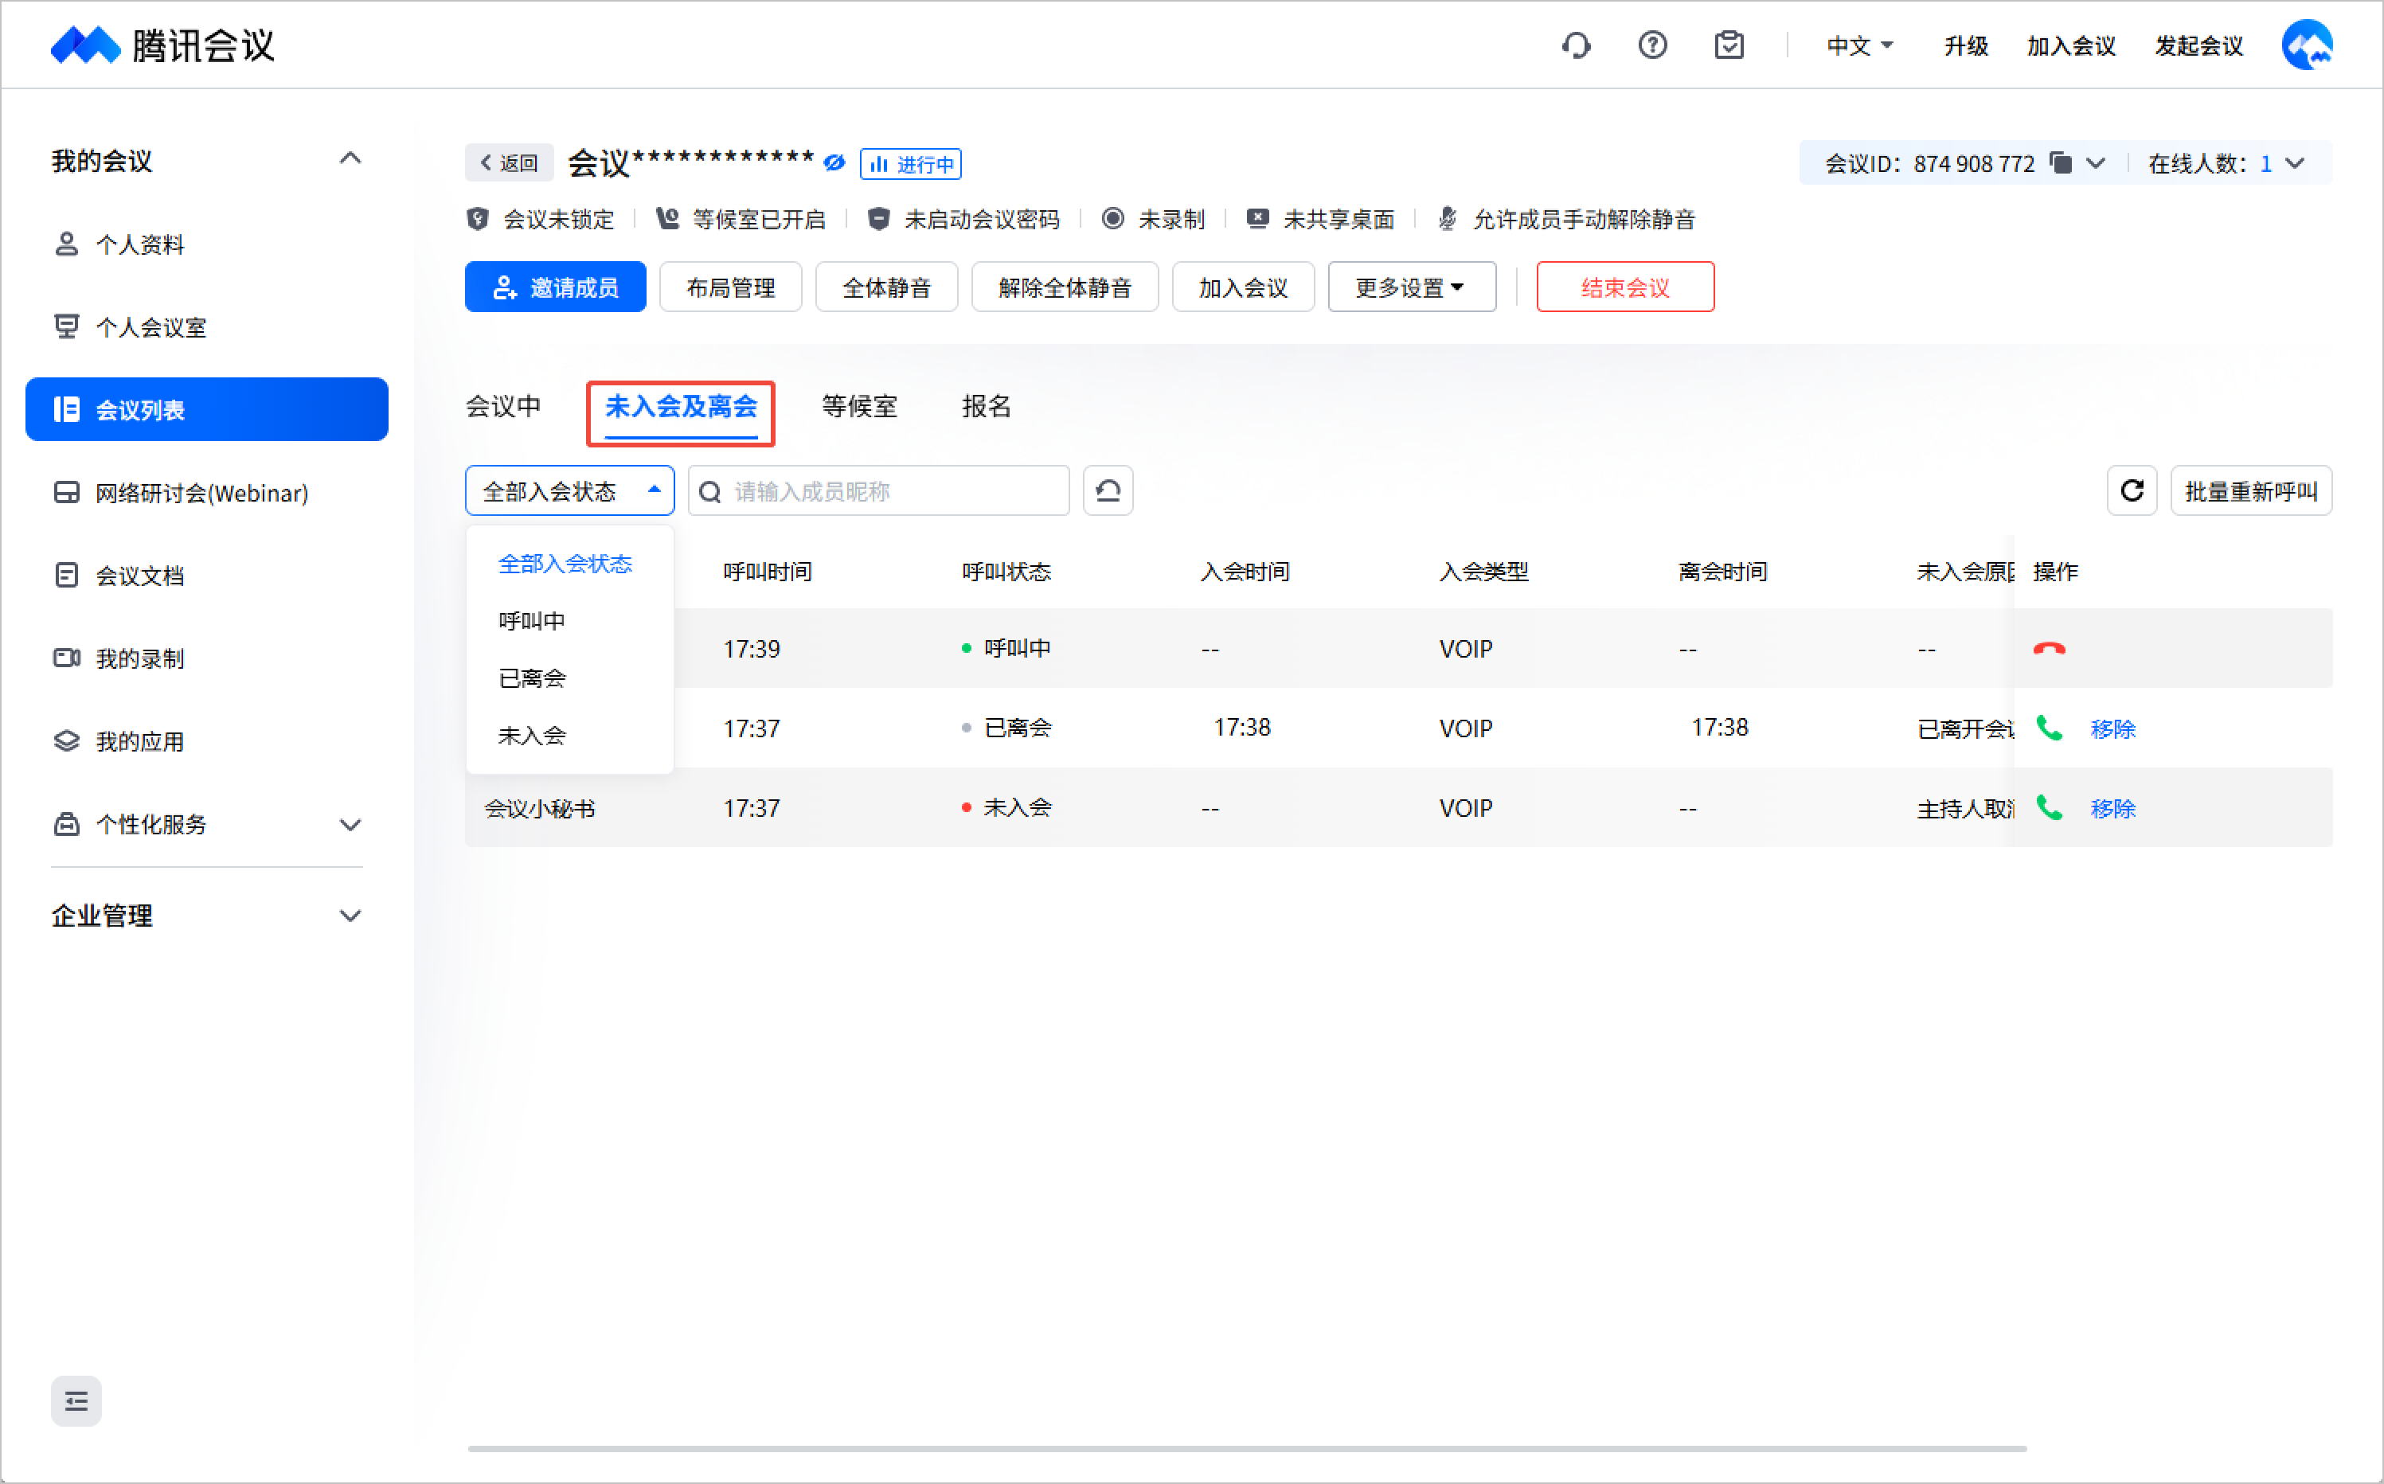Click 解除全体静音 button
2384x1484 pixels.
coord(1065,287)
